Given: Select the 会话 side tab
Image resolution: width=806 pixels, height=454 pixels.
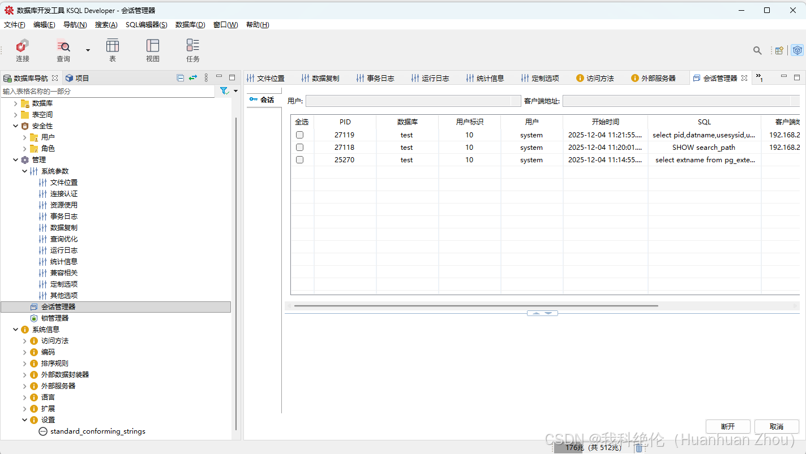Looking at the screenshot, I should (x=263, y=100).
